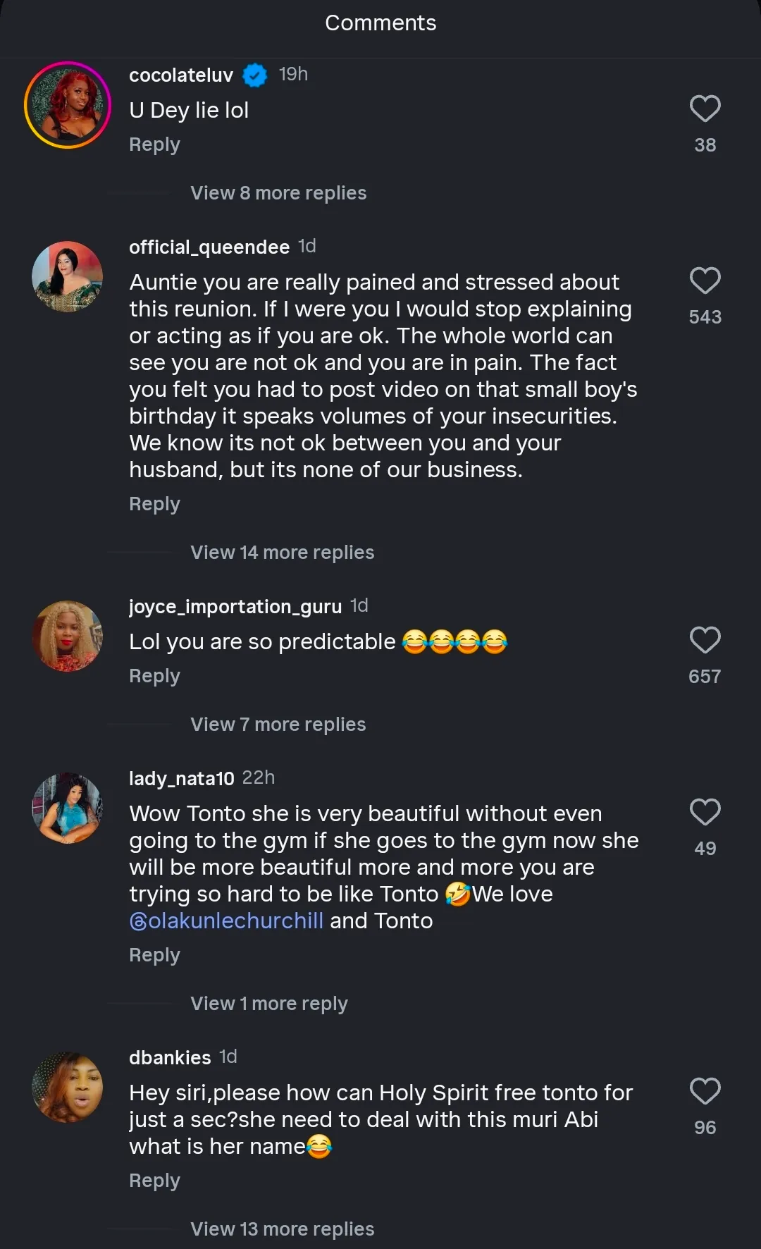
Task: Open cocolateluv's profile picture story
Action: [x=68, y=105]
